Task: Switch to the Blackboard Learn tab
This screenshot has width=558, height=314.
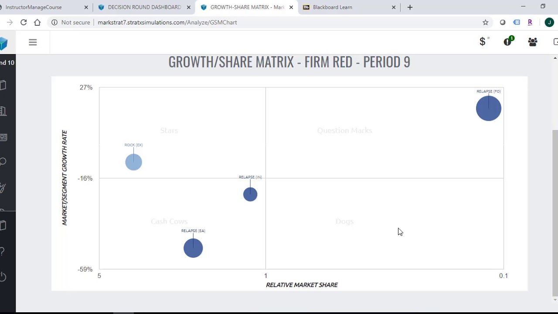Action: click(x=332, y=7)
